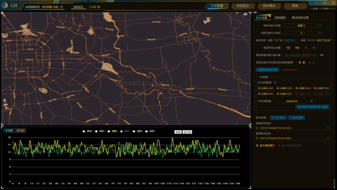This screenshot has width=337, height=190.
Task: Click the LH application logo icon
Action: (x=5, y=5)
